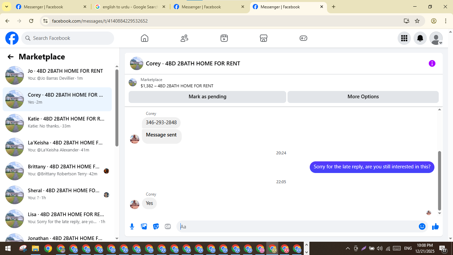Image resolution: width=453 pixels, height=255 pixels.
Task: Show hidden system tray icons
Action: 348,248
